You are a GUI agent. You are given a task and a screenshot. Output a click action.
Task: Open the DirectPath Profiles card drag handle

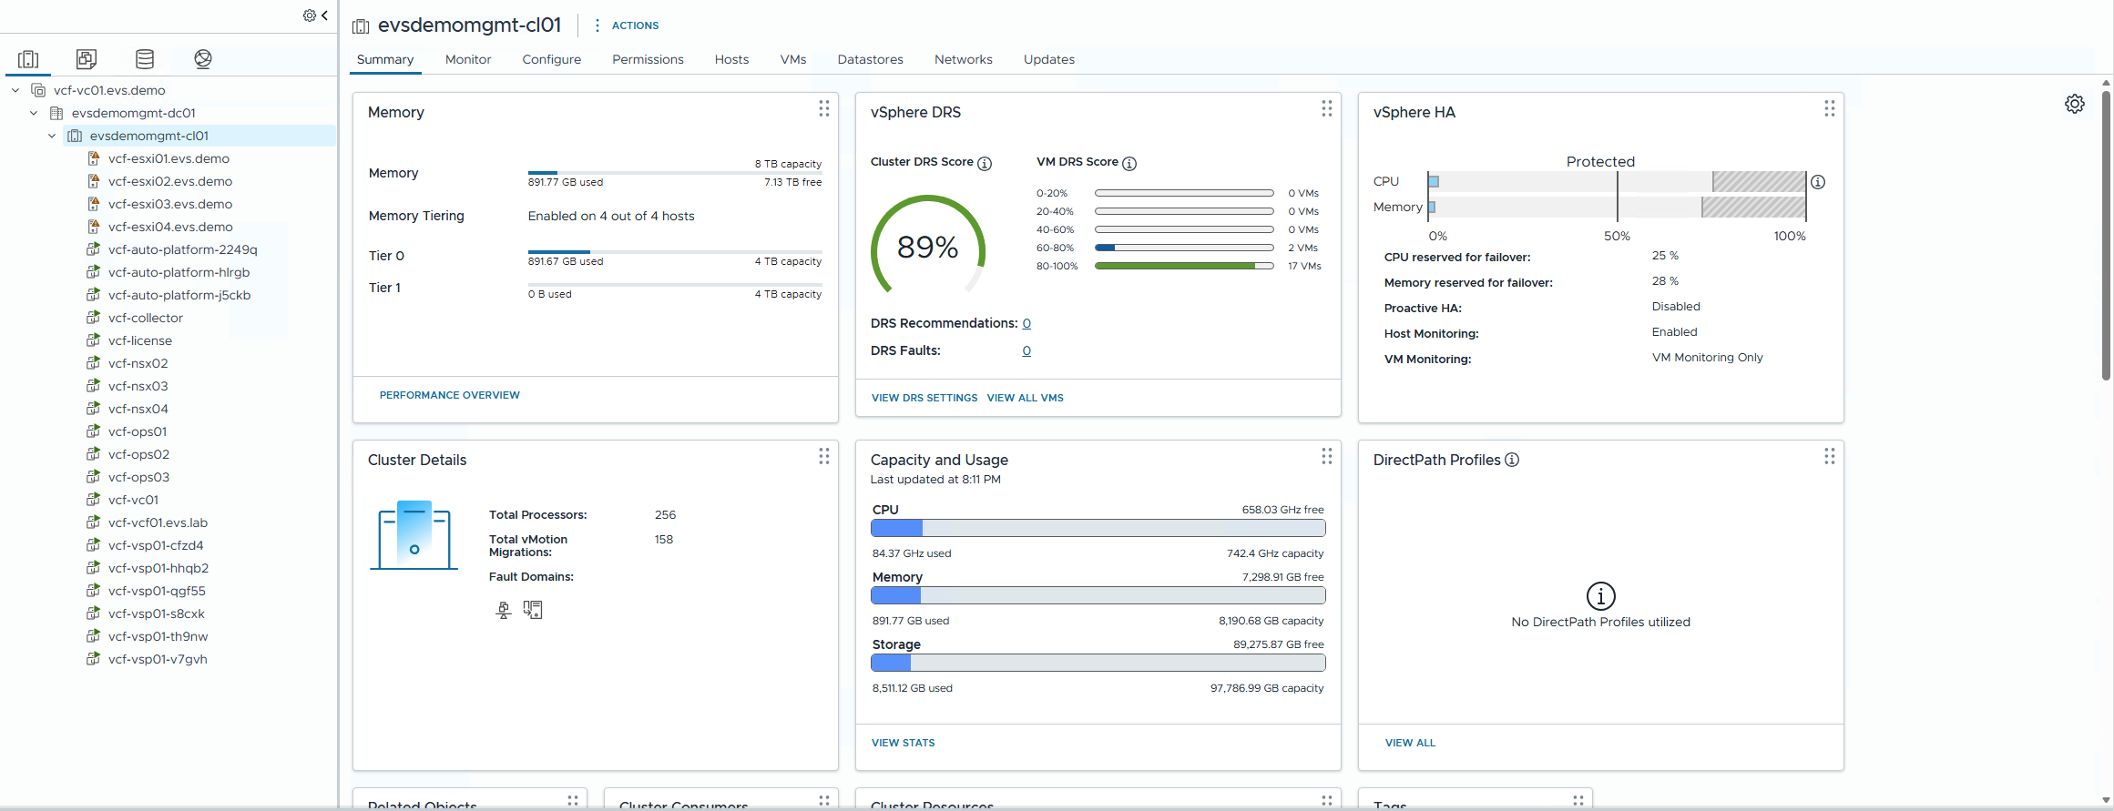(1830, 456)
